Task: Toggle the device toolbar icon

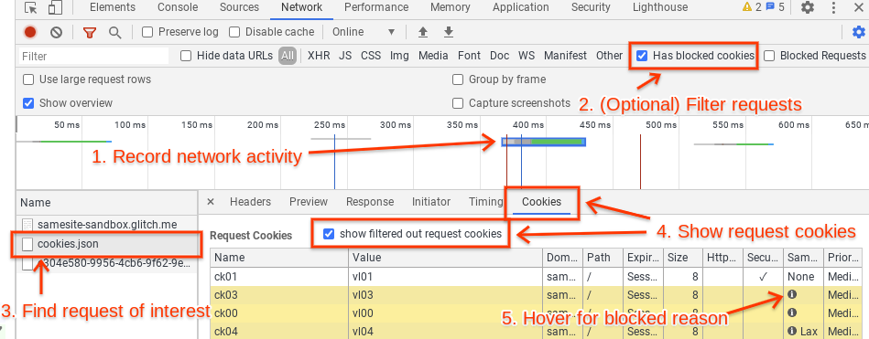Action: pyautogui.click(x=55, y=7)
